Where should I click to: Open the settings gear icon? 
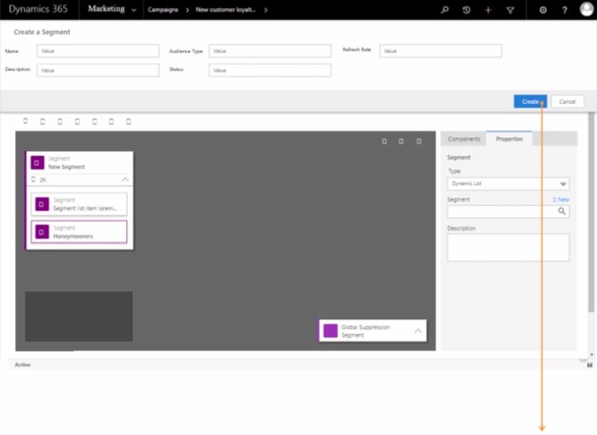[x=543, y=10]
